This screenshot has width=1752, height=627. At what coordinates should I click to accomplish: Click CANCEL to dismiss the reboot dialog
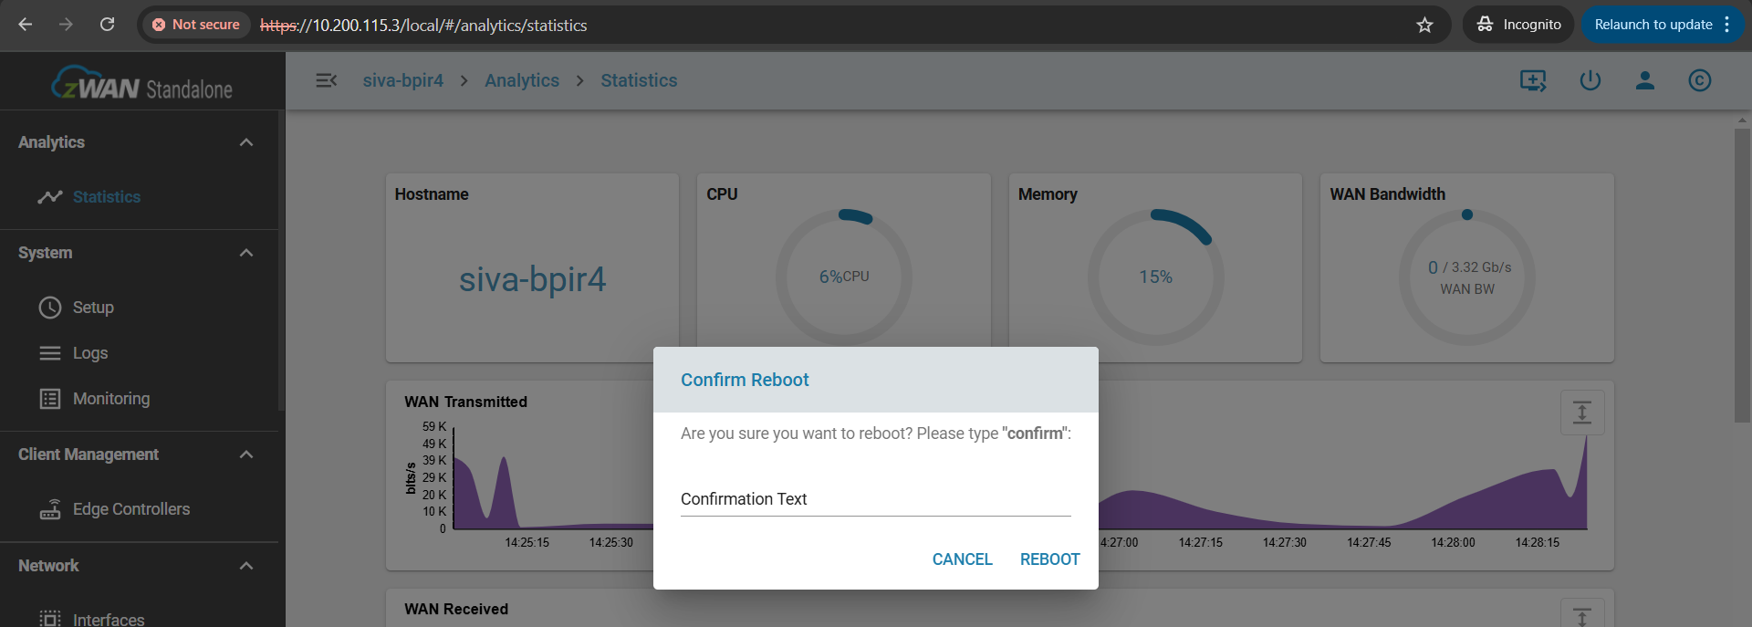coord(962,559)
